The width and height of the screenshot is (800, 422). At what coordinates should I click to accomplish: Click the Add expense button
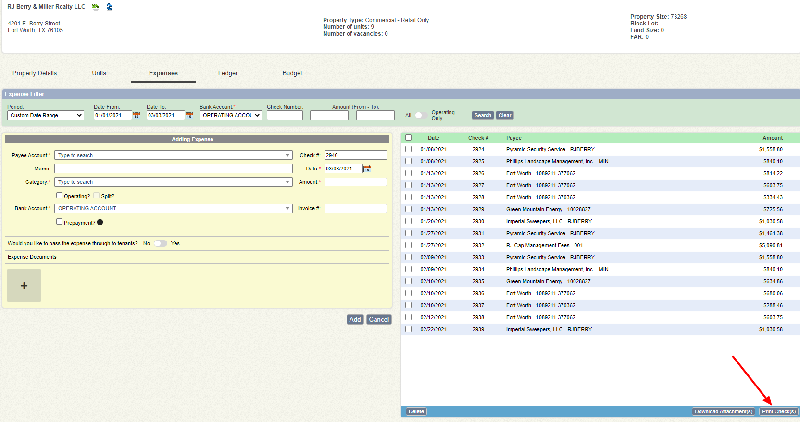[355, 319]
